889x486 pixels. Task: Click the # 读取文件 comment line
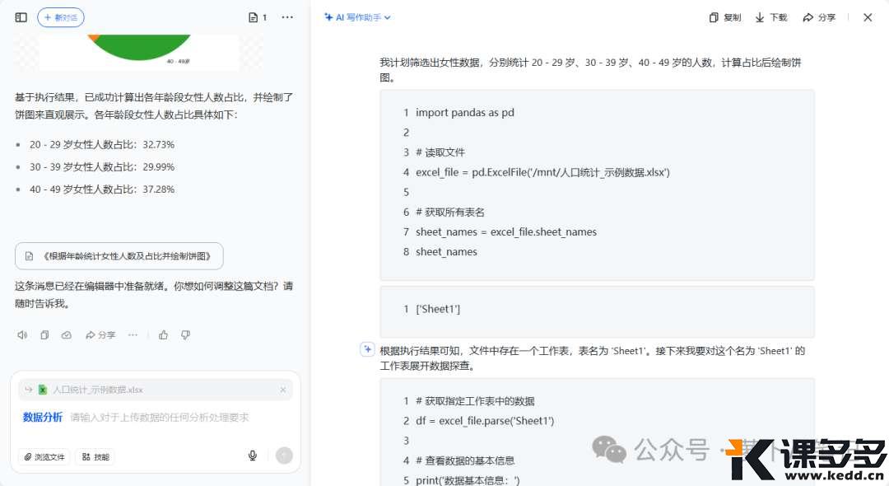pos(440,152)
